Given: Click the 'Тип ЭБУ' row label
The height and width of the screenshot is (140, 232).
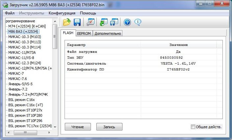Looking at the screenshot, I should [75, 58].
